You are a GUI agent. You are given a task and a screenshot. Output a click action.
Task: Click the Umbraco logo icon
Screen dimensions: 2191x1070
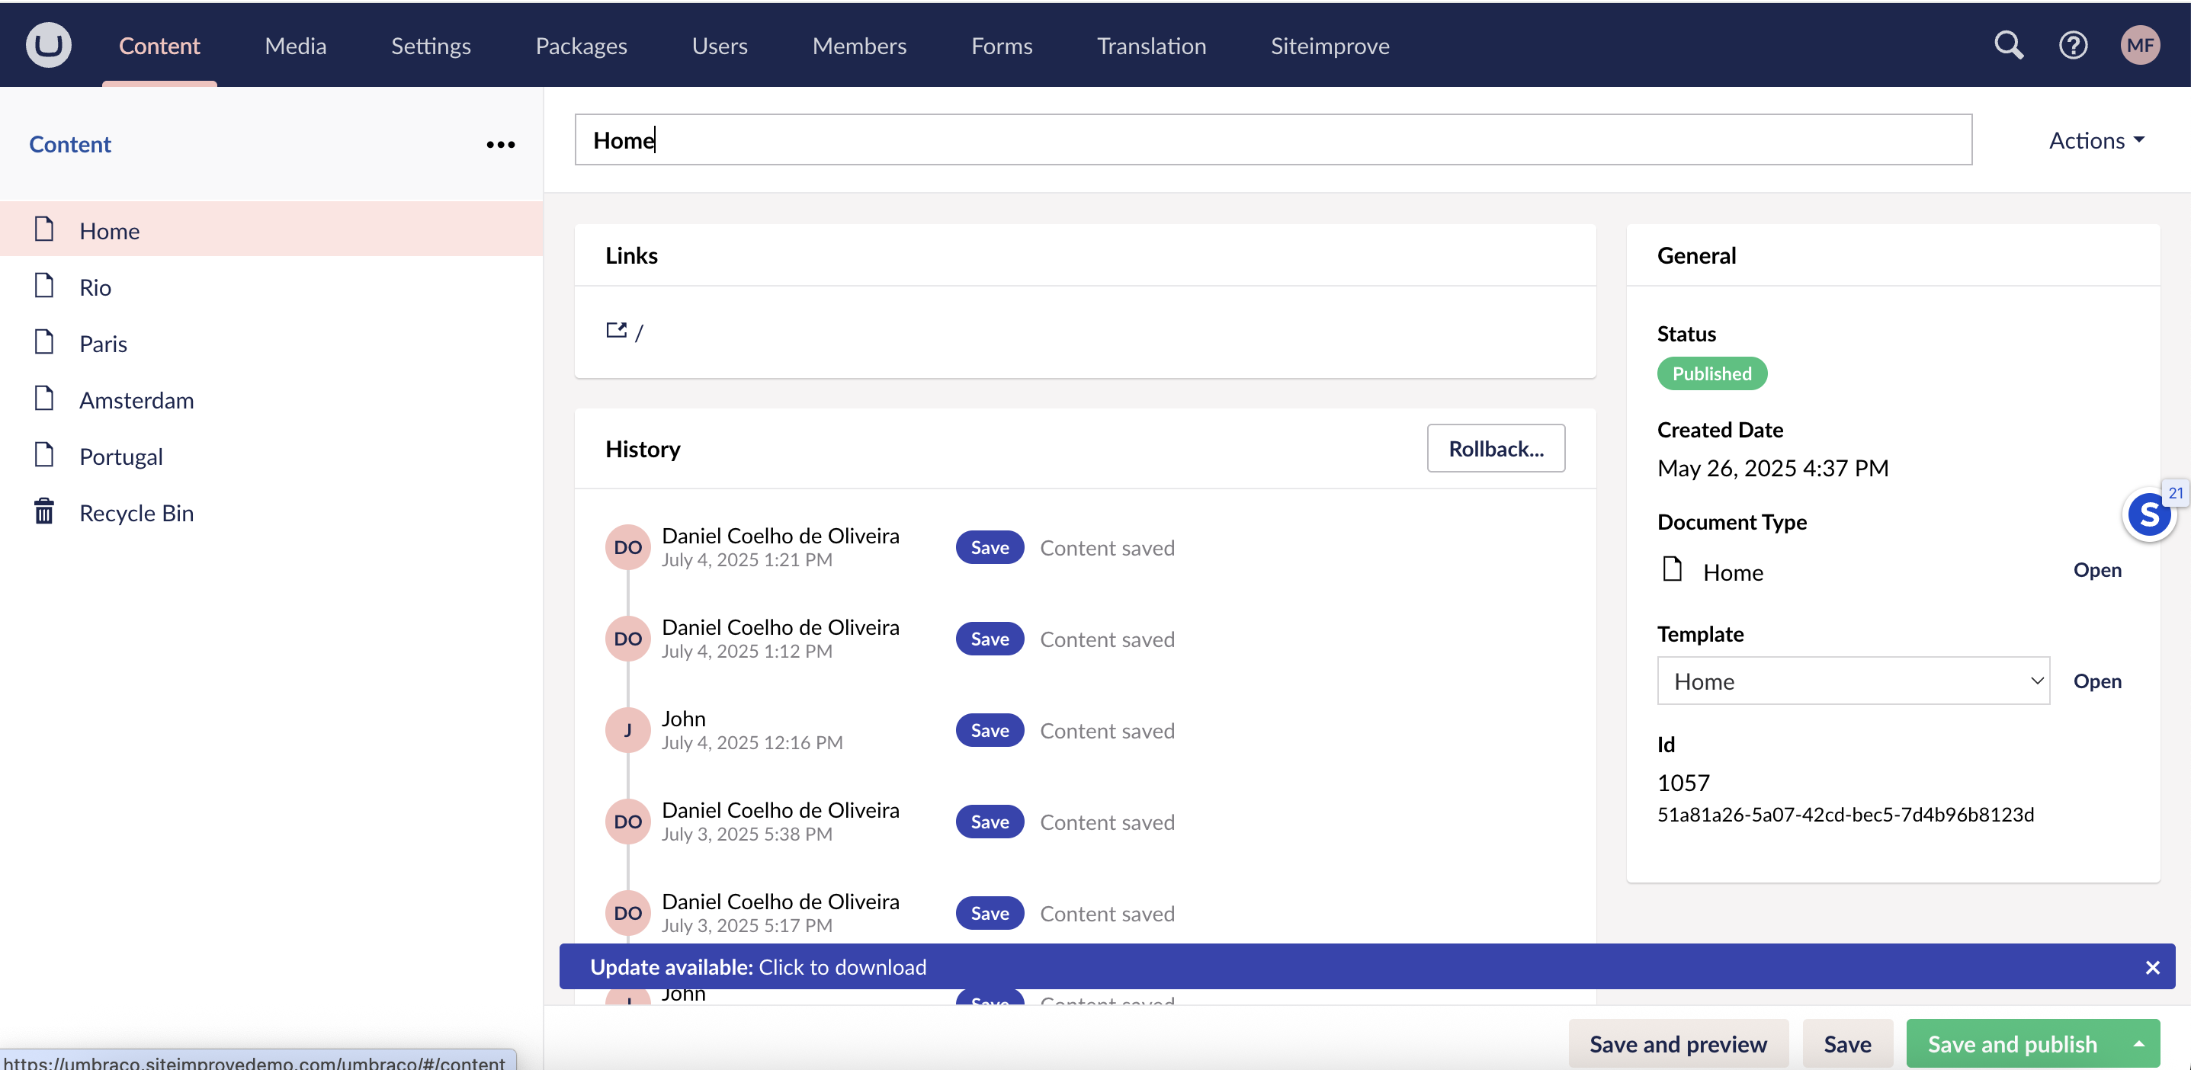[x=49, y=44]
